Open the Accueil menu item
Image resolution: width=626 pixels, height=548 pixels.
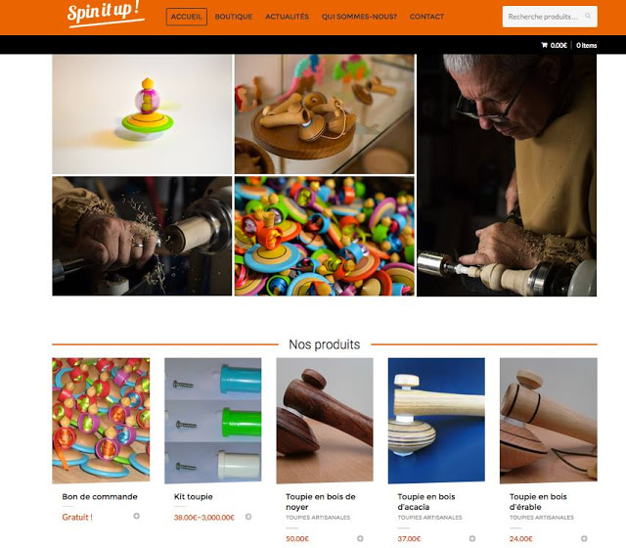(x=187, y=17)
